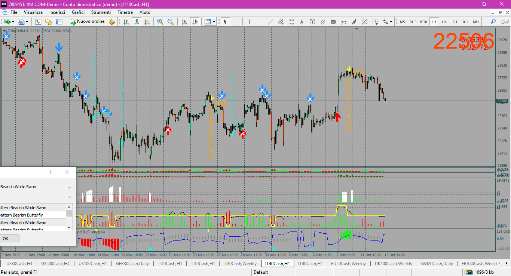
Task: Open the File menu
Action: [x=14, y=12]
